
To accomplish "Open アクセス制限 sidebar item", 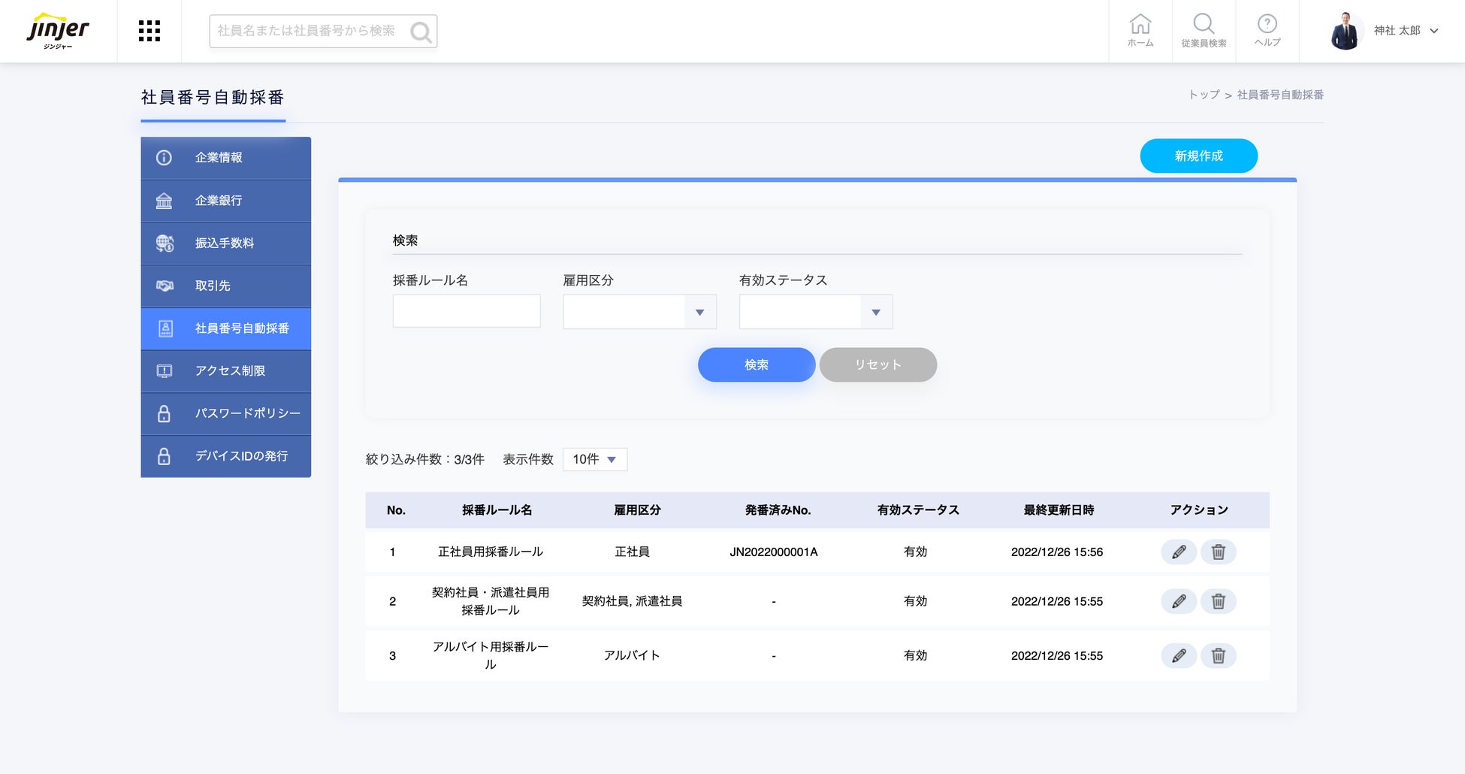I will 225,371.
